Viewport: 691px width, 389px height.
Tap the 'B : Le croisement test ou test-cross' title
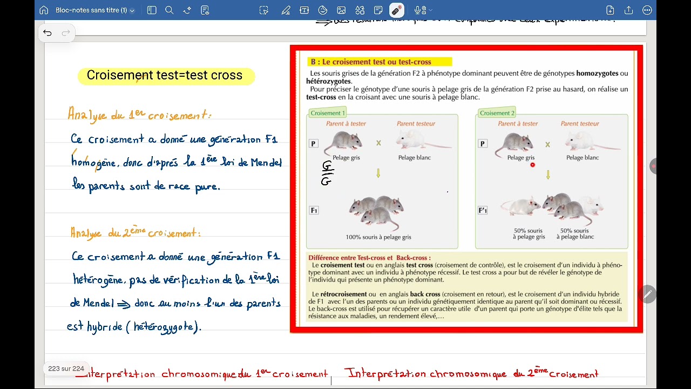pos(380,62)
